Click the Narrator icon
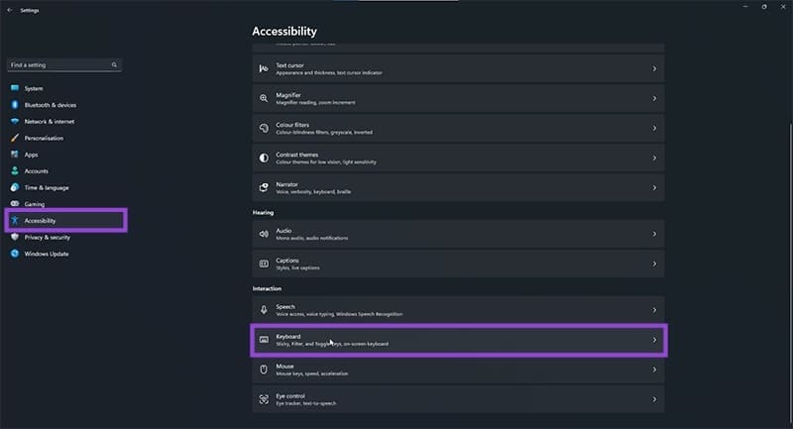This screenshot has height=429, width=793. (x=264, y=188)
